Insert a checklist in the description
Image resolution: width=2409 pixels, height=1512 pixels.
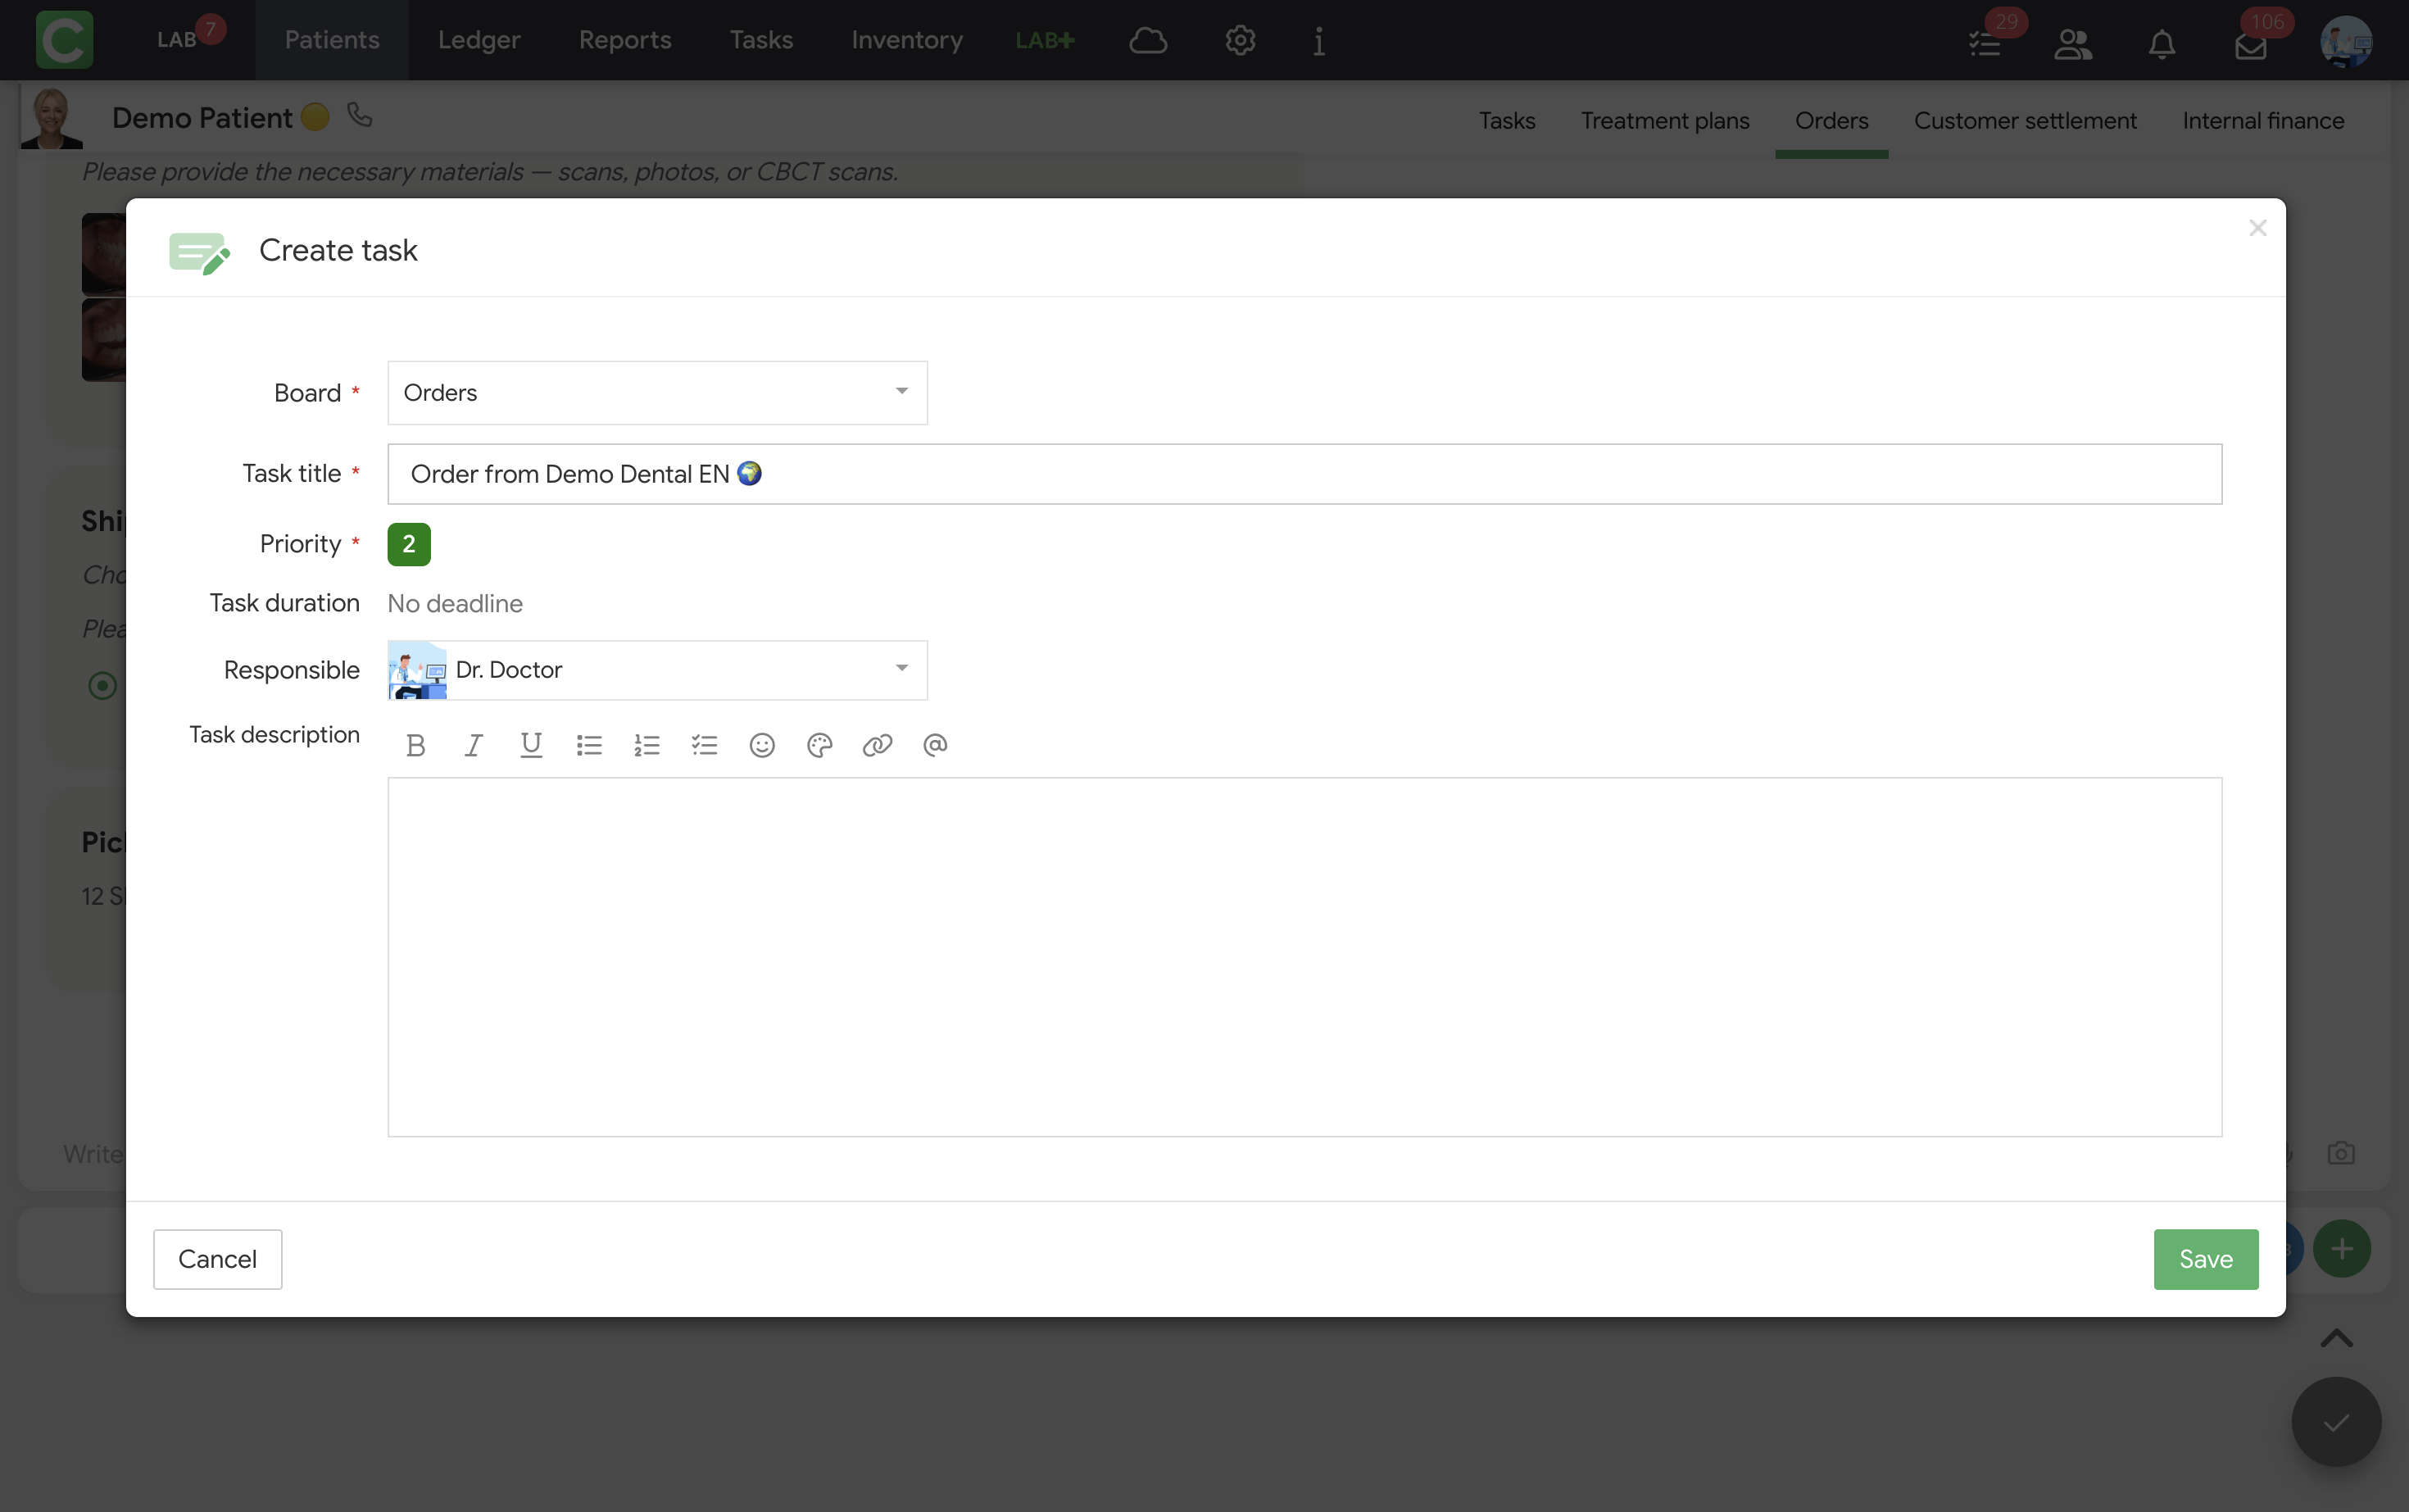pos(705,745)
